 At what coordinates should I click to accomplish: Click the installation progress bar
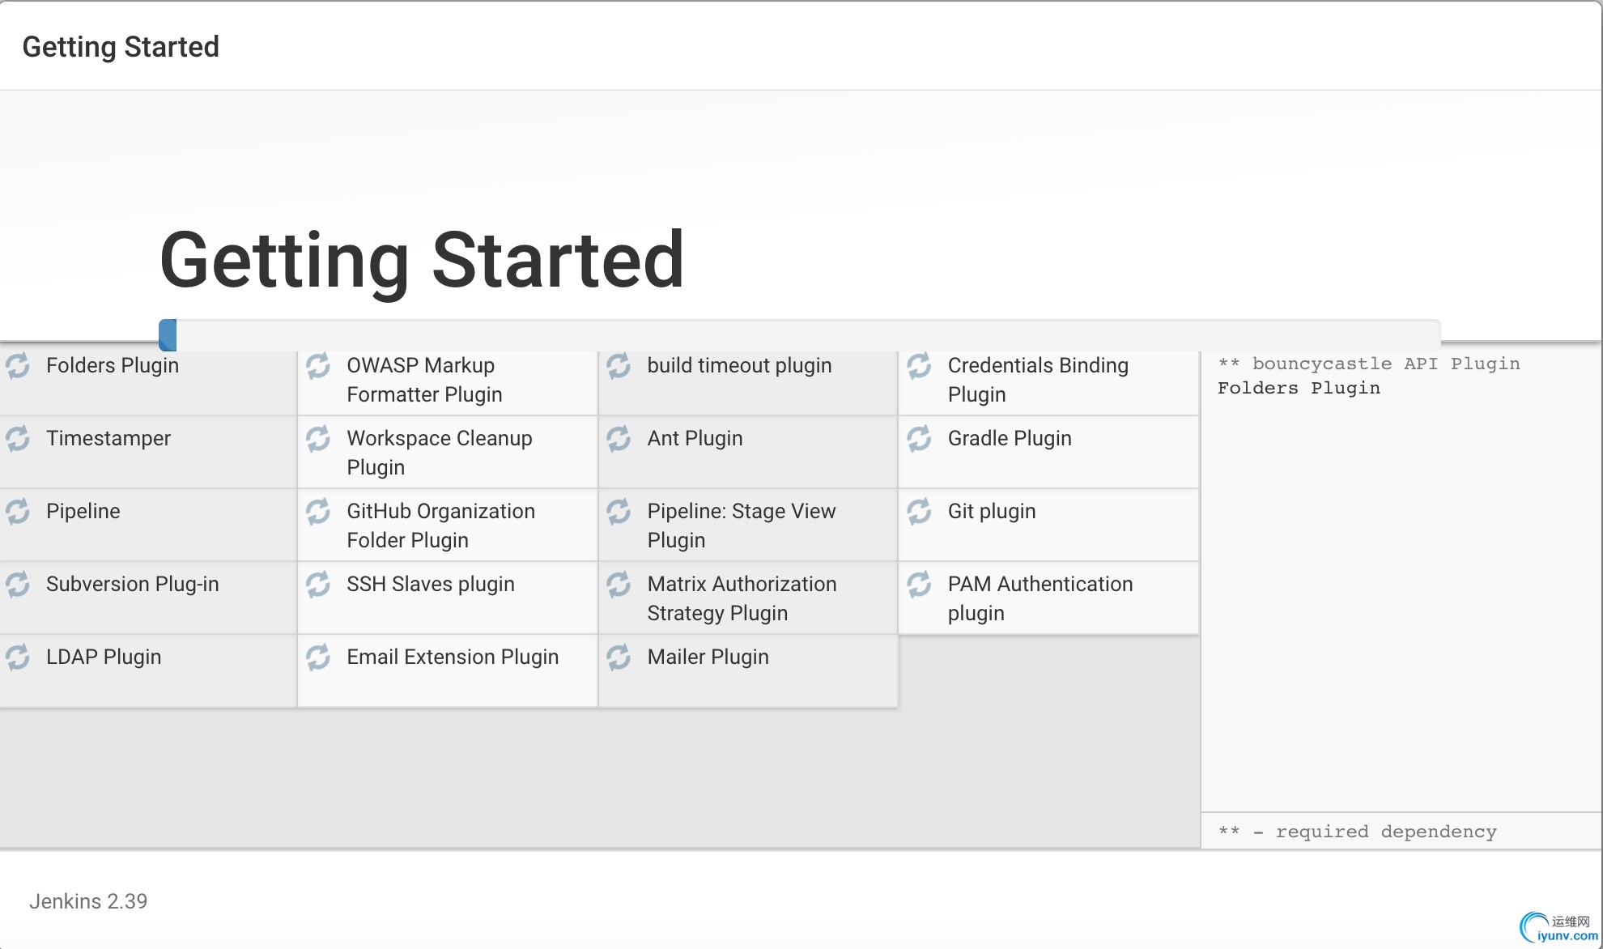(800, 334)
